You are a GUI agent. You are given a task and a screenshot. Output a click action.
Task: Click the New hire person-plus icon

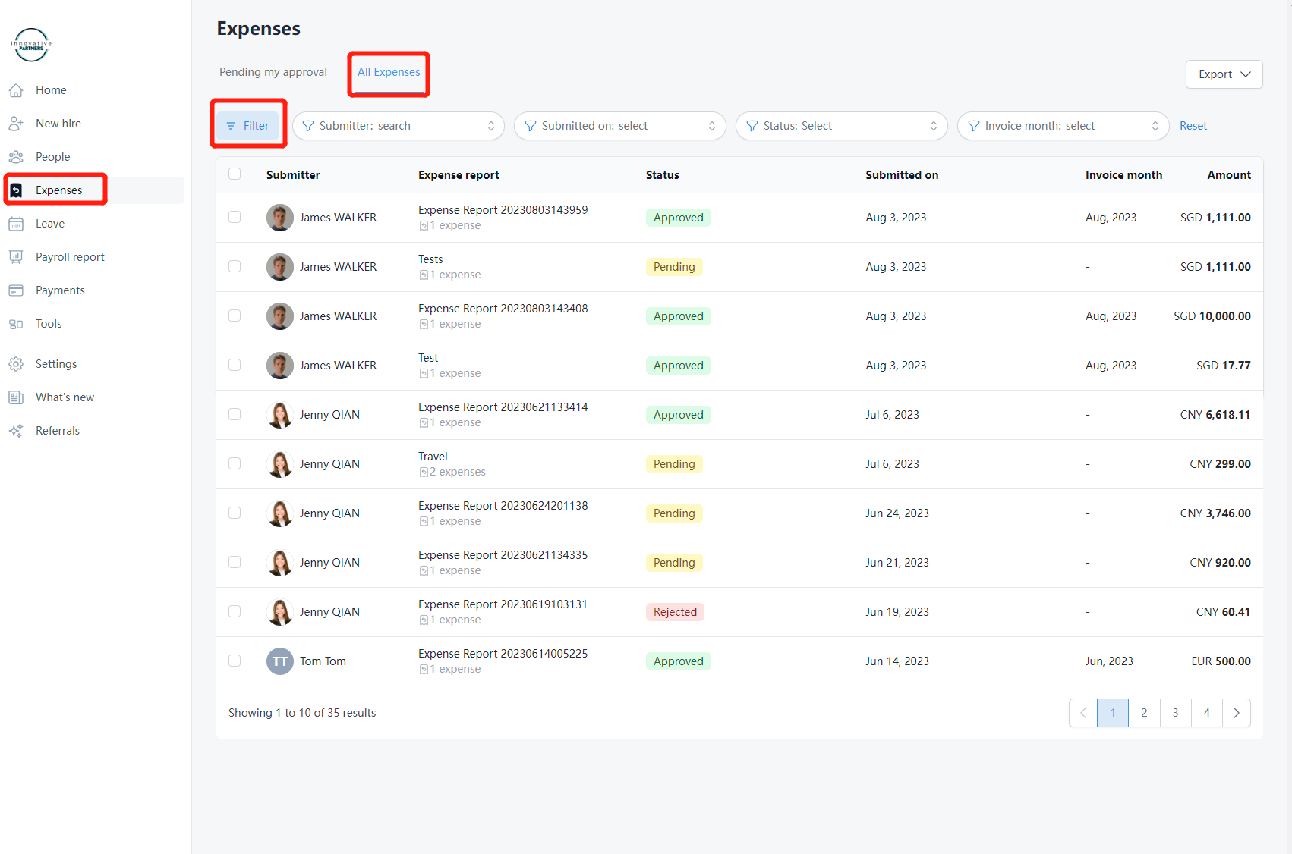pyautogui.click(x=16, y=124)
